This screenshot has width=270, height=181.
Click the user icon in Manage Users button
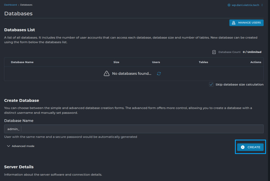coord(234,23)
